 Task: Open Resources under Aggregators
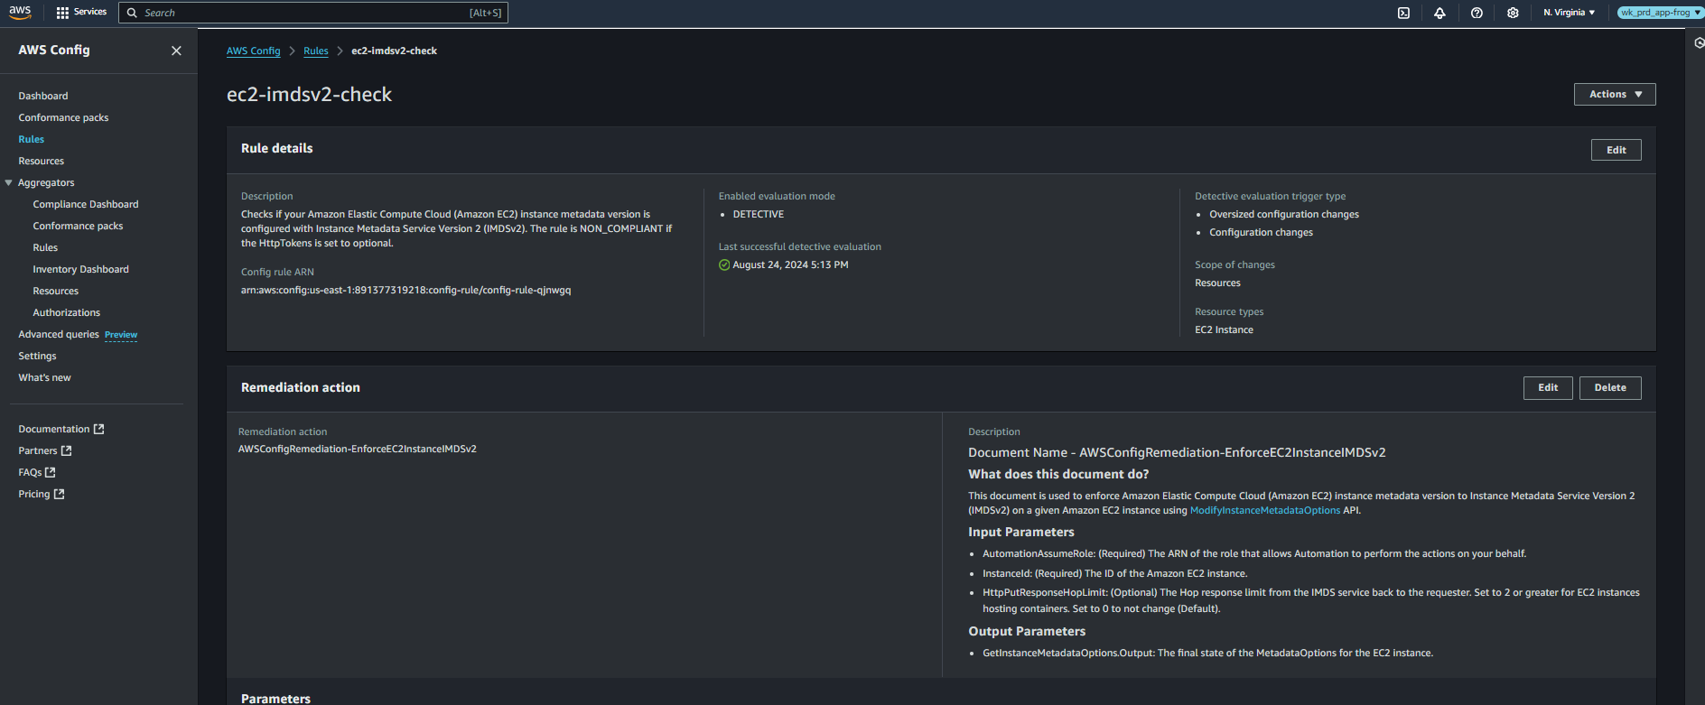(x=56, y=291)
